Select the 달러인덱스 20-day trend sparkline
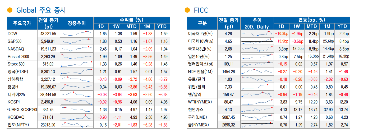 click(257, 64)
